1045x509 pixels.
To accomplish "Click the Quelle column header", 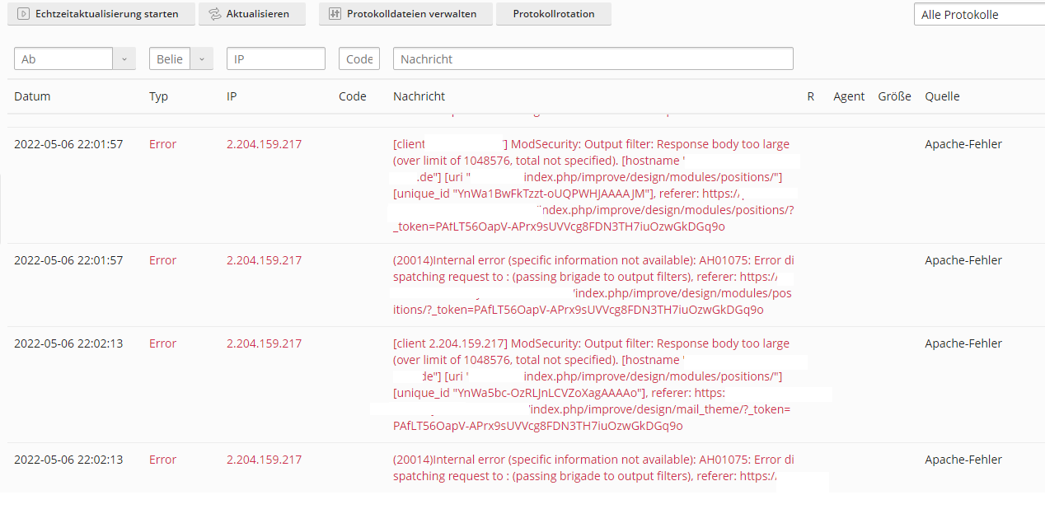I will coord(942,96).
